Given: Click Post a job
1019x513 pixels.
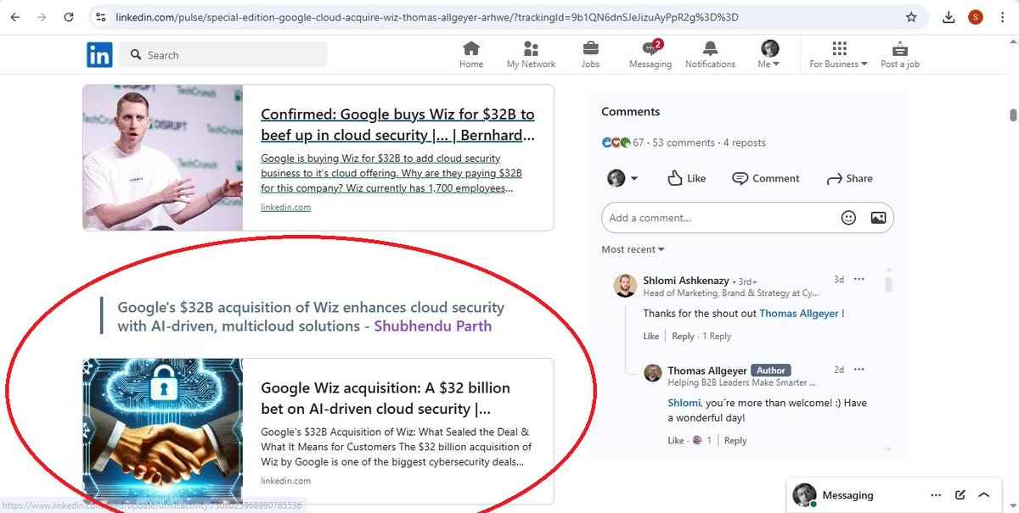Looking at the screenshot, I should [900, 55].
